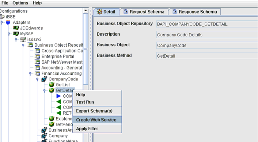Click the tree scrollbar up arrow
Viewport: 258px width, 142px height.
tap(86, 11)
